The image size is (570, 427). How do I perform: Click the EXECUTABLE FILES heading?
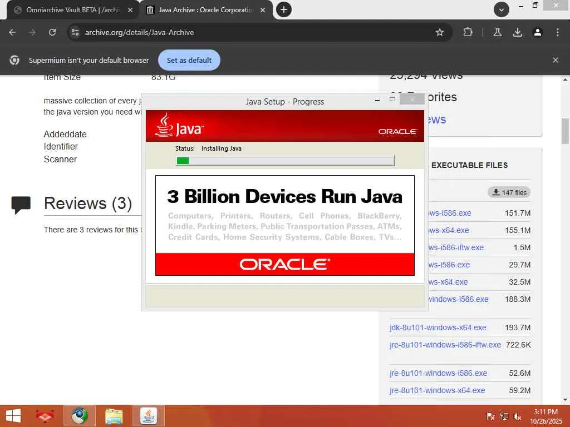[x=469, y=165]
